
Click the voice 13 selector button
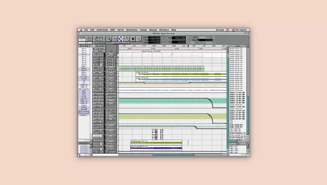point(99,104)
